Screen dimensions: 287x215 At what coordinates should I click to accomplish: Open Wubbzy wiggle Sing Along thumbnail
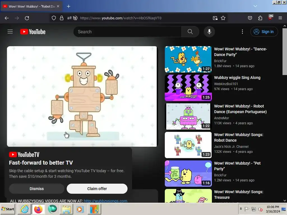pos(188,88)
